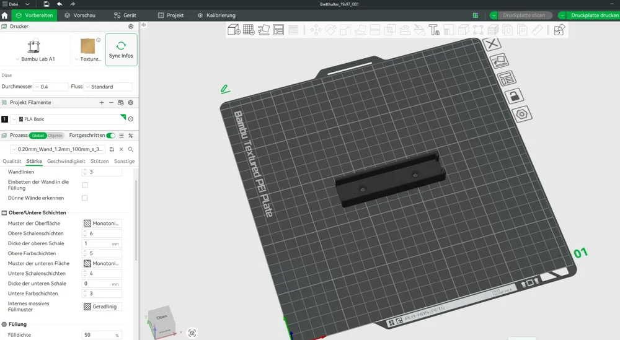Open the Durchmesser 0.4 nozzle dropdown
Viewport: 620px width, 340px height.
point(51,87)
